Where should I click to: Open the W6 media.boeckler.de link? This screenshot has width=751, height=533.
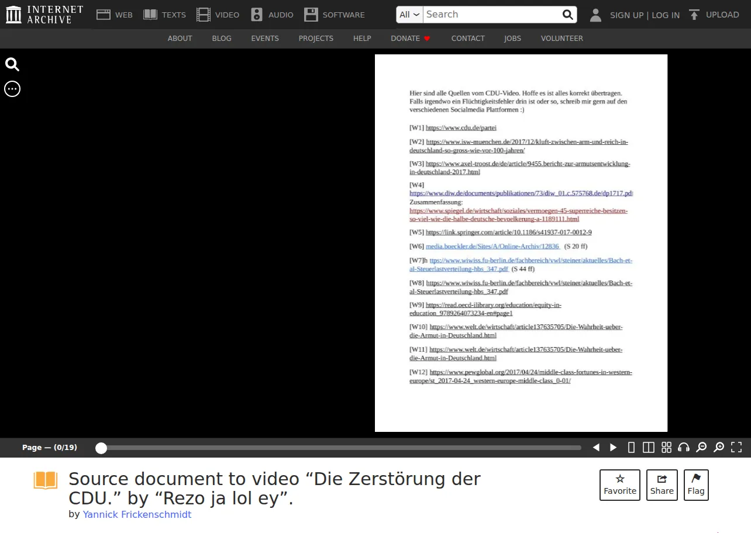pyautogui.click(x=492, y=247)
